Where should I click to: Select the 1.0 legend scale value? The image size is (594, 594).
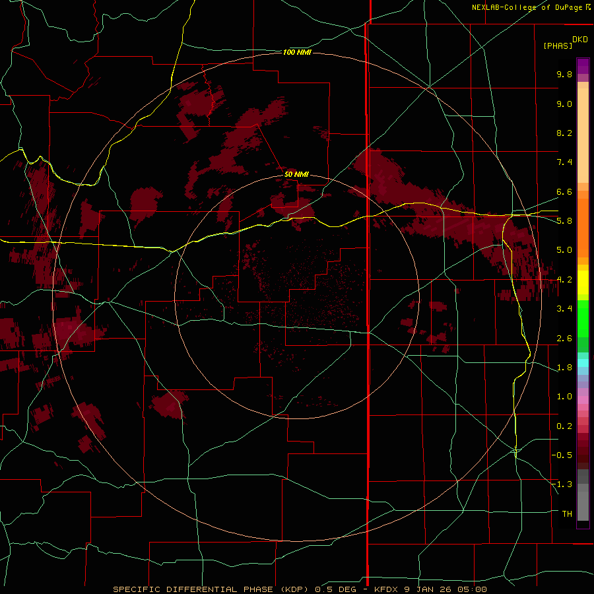click(x=564, y=396)
